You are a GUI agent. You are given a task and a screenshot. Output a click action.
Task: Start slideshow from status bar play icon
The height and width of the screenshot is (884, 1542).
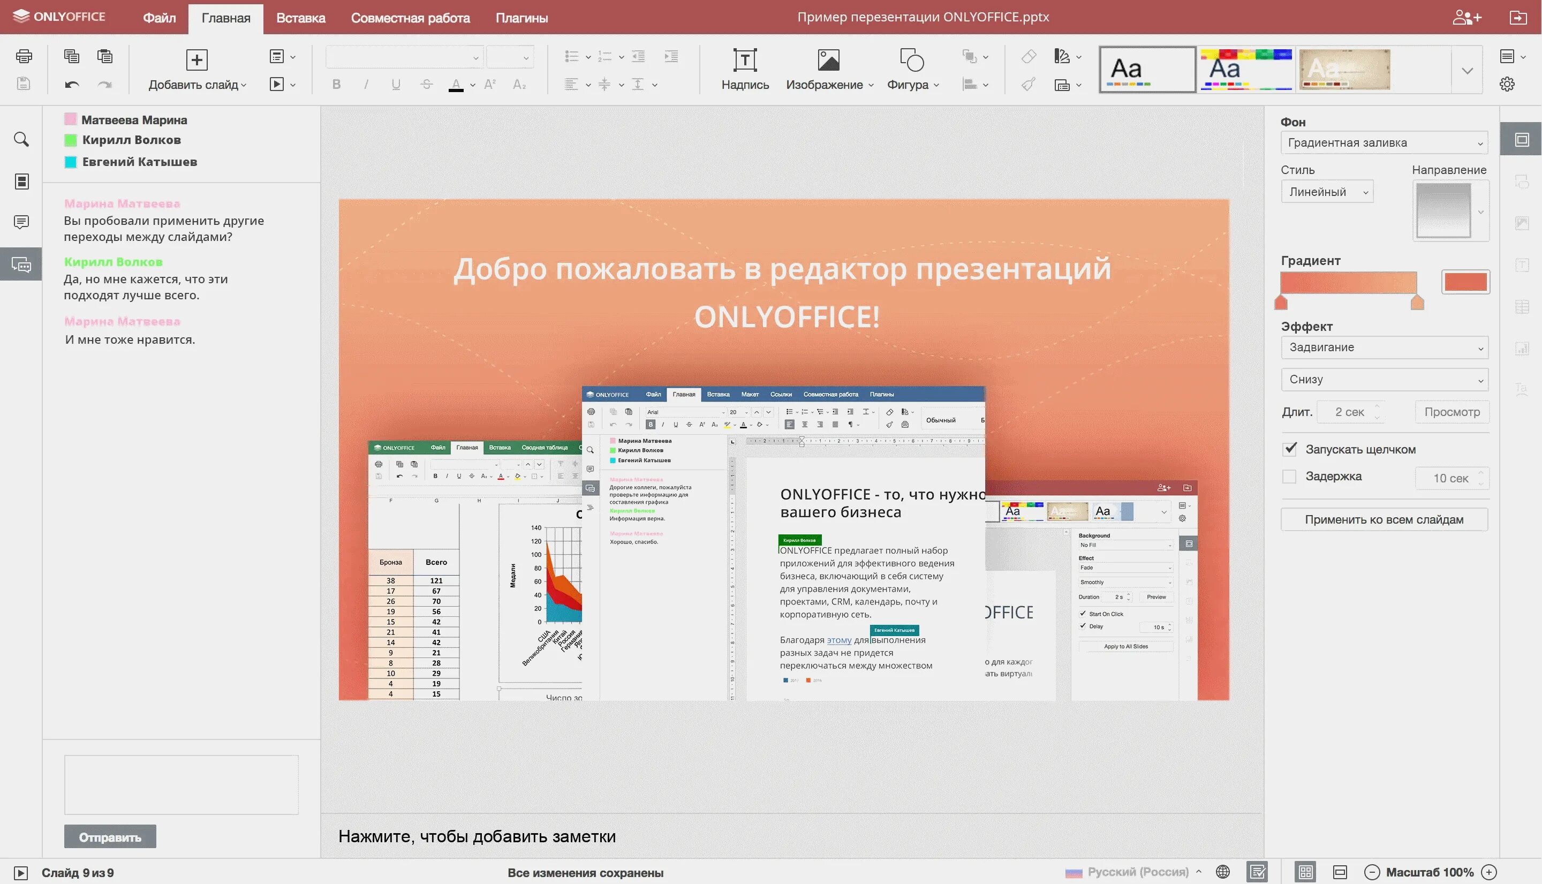[x=20, y=872]
